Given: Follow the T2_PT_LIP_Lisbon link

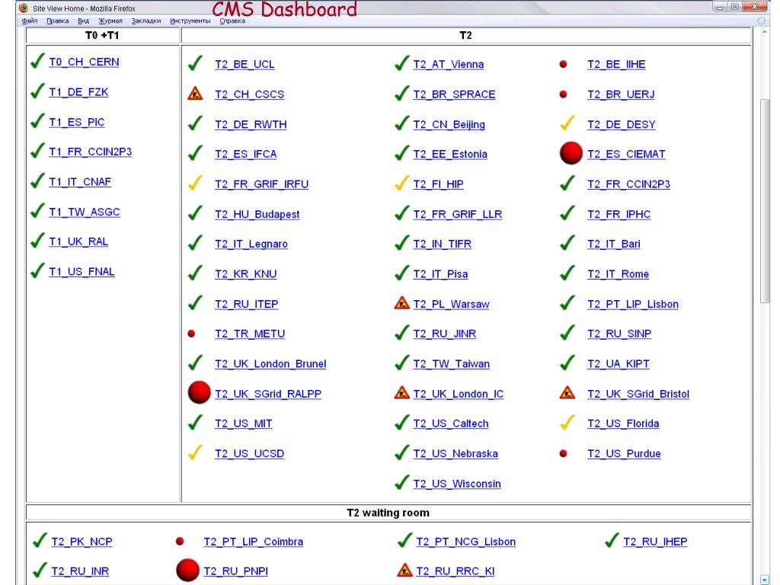Looking at the screenshot, I should (633, 304).
